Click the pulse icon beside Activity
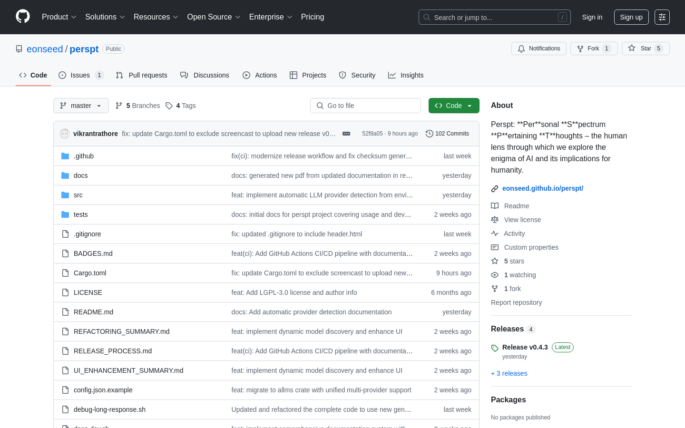This screenshot has height=428, width=685. coord(495,233)
